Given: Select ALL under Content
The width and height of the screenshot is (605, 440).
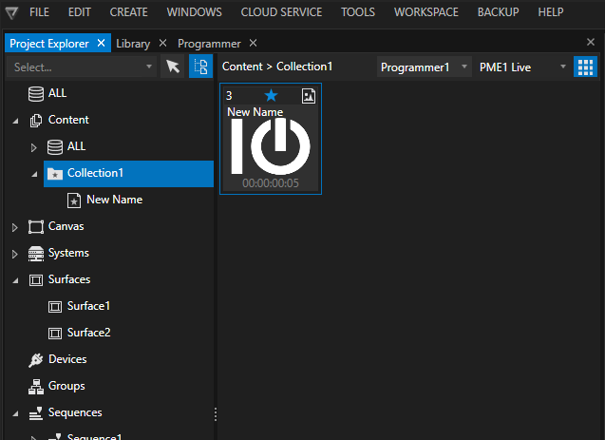Looking at the screenshot, I should (76, 146).
